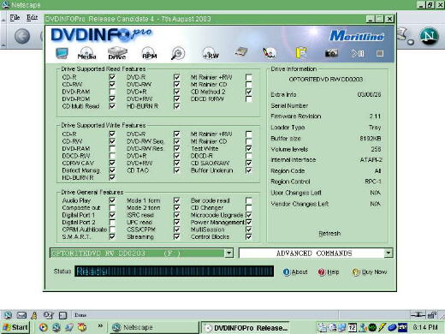Click the yellow F toolbar icon
The image size is (445, 334).
(x=300, y=53)
